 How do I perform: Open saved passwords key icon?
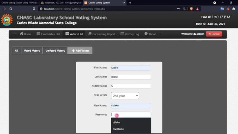click(x=178, y=9)
